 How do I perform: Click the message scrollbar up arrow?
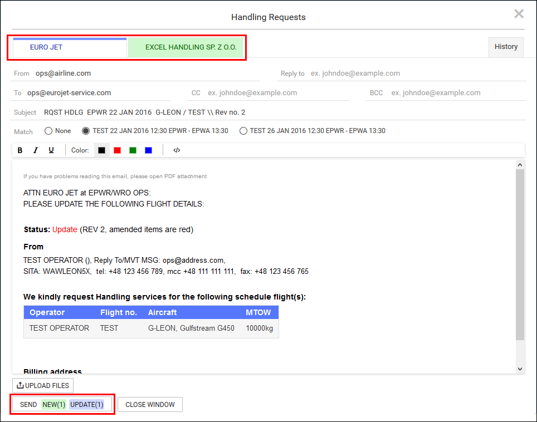point(520,165)
